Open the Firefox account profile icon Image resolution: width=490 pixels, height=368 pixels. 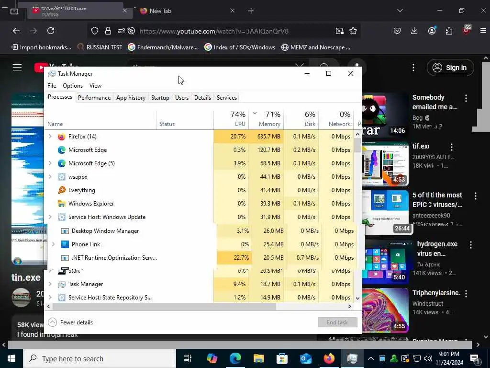pos(432,31)
